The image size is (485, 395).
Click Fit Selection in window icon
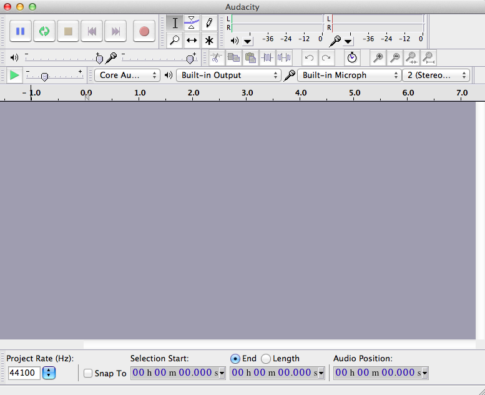[412, 57]
